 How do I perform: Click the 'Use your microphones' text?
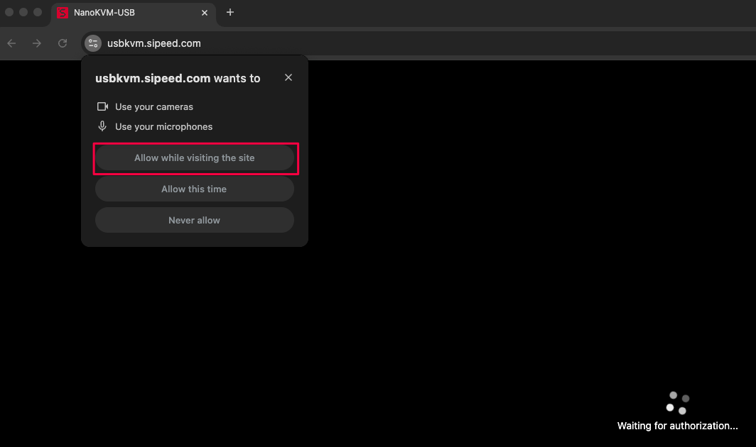(x=163, y=127)
